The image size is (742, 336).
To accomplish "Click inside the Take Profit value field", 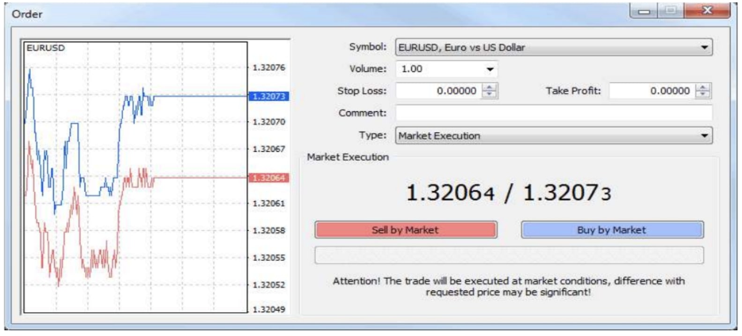I will coord(651,91).
